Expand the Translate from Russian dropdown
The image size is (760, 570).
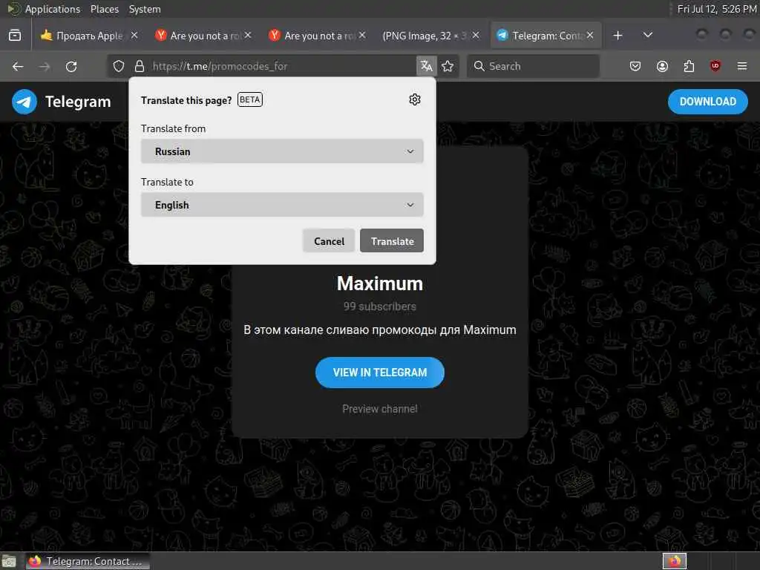[x=282, y=151]
